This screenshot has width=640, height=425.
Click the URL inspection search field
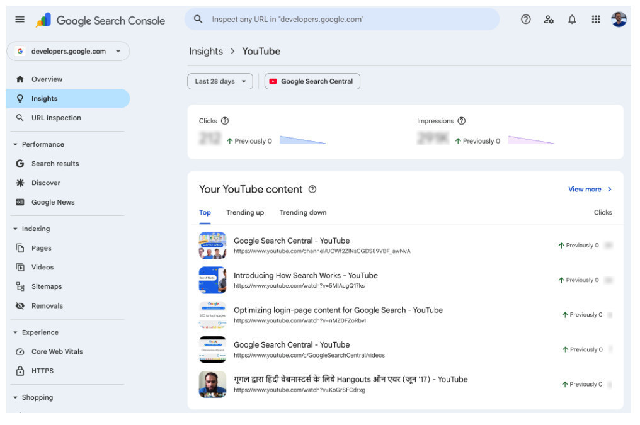(x=342, y=20)
